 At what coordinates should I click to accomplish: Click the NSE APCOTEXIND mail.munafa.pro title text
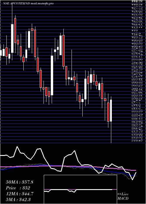[29, 3]
